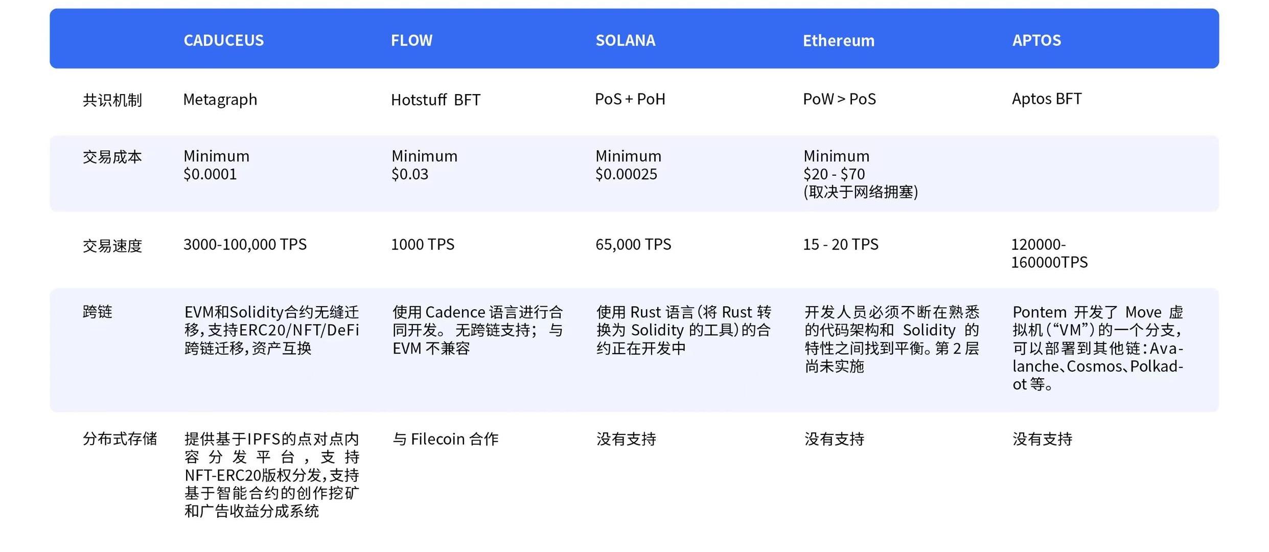Select the PoW > PoS cell
Image resolution: width=1269 pixels, height=552 pixels.
839,99
